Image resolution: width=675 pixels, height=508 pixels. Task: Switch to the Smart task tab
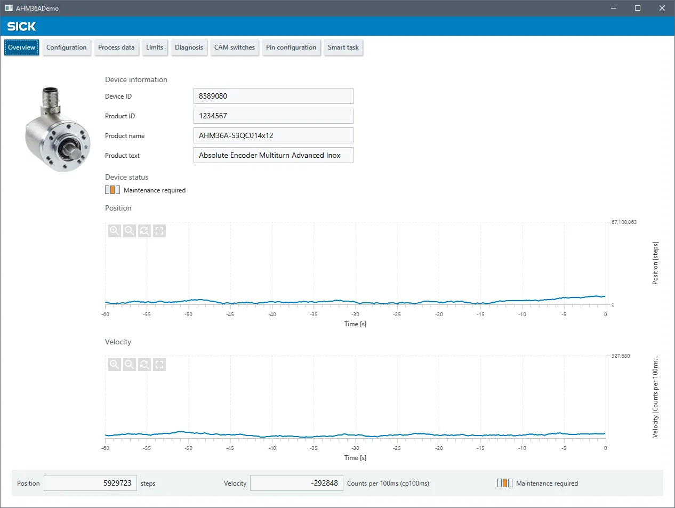[343, 47]
